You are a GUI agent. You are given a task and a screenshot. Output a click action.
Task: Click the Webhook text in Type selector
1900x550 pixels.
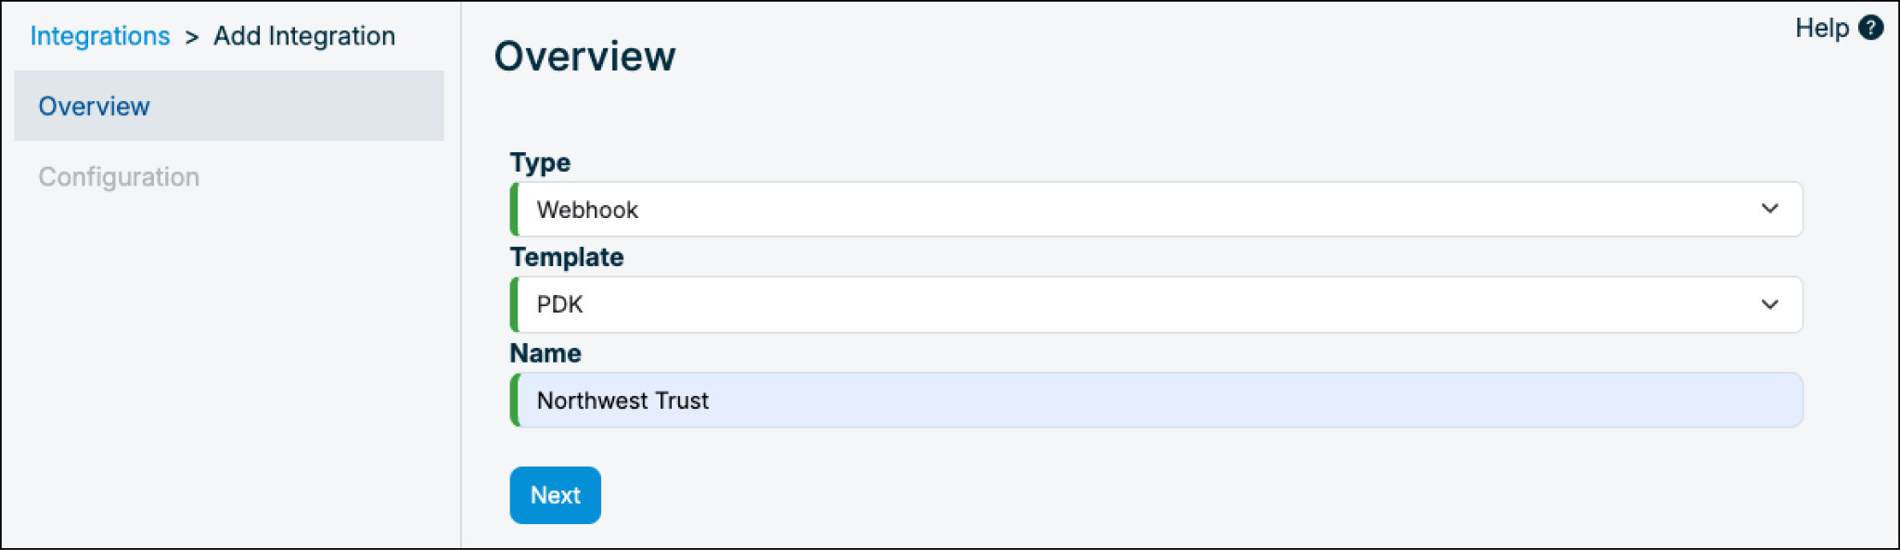(x=587, y=210)
